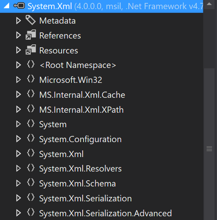The height and width of the screenshot is (220, 217).
Task: Click the System.Xml.Resolvers namespace icon
Action: 31,168
